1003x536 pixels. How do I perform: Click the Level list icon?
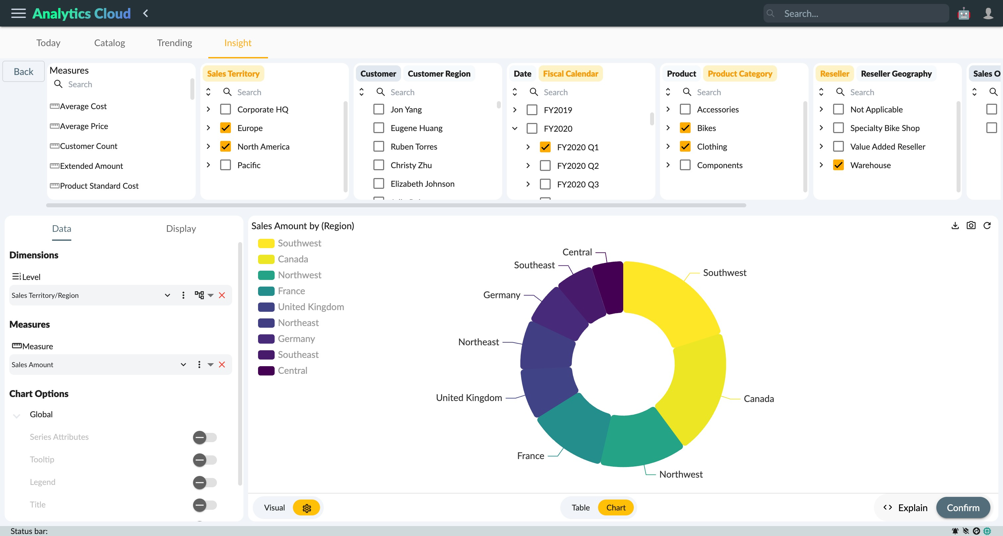(16, 276)
